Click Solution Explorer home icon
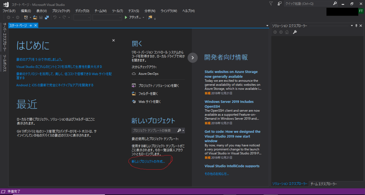 [287, 32]
